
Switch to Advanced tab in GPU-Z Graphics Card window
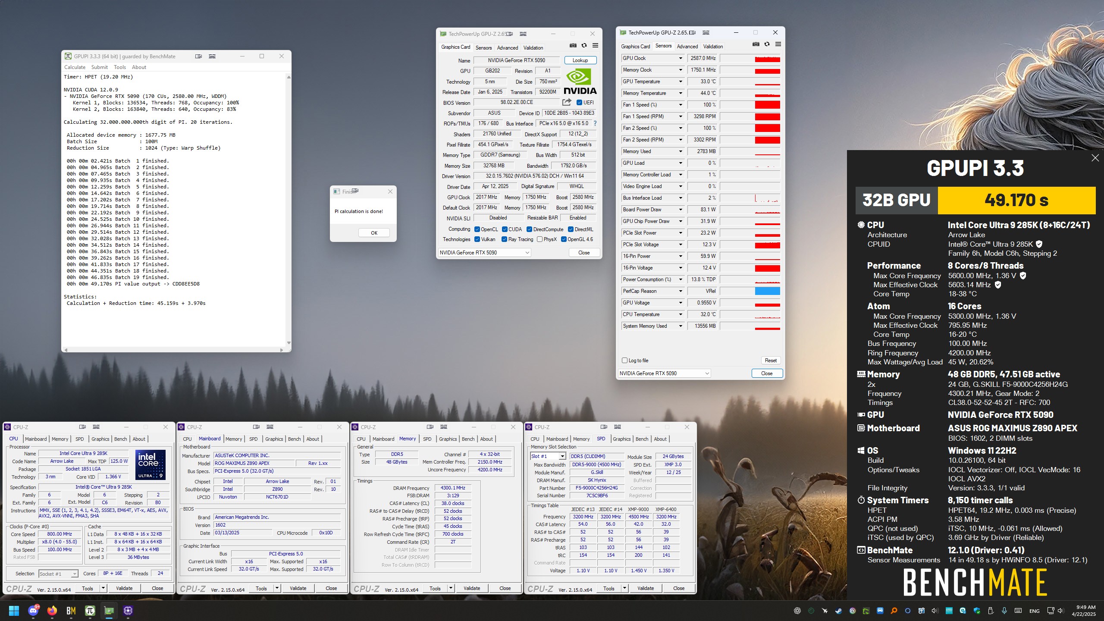508,48
